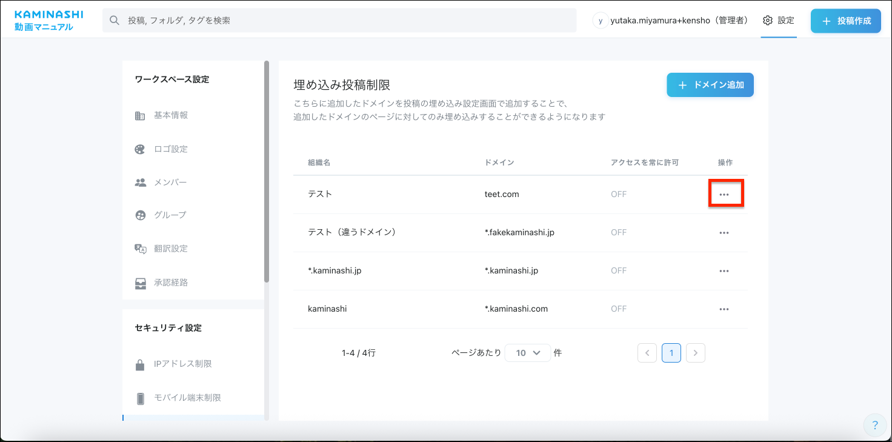
Task: Open the three-dot menu for *.kaminashi.jp row
Action: 724,271
